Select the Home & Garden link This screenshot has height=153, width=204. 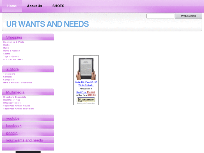(x=12, y=51)
